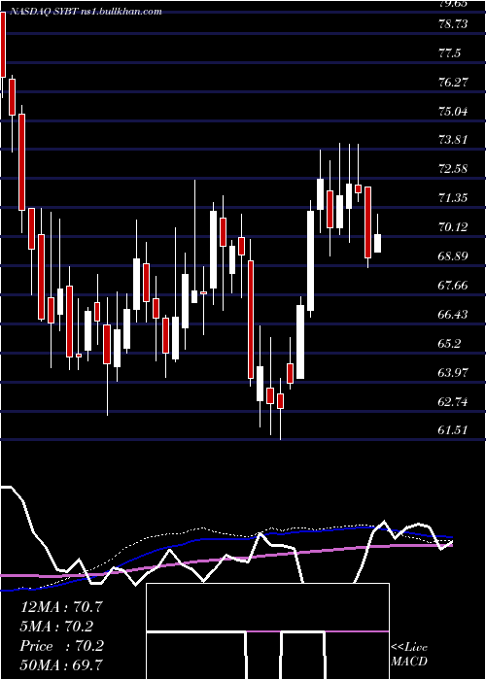
Task: Click the 63.97 price axis label
Action: point(453,372)
